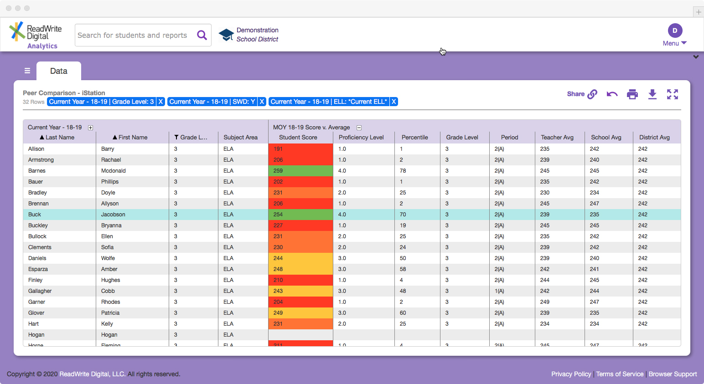
Task: Enter fullscreen mode with the expand icon
Action: pos(673,94)
